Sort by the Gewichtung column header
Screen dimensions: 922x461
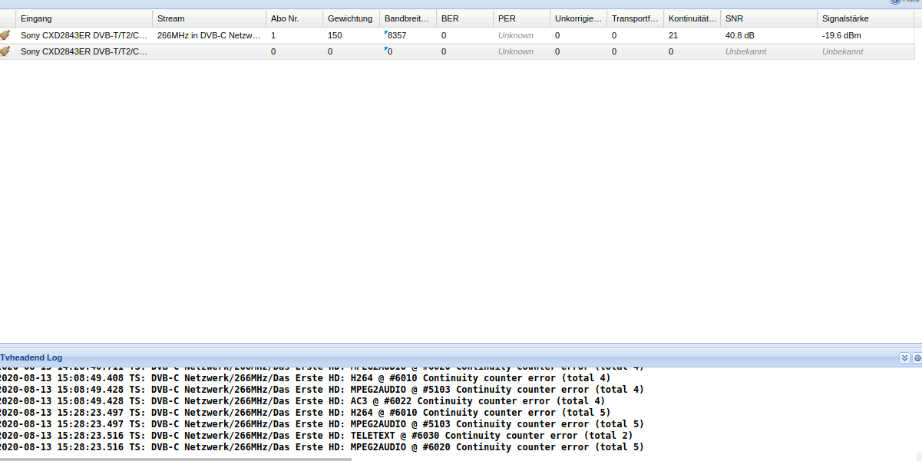[x=351, y=18]
